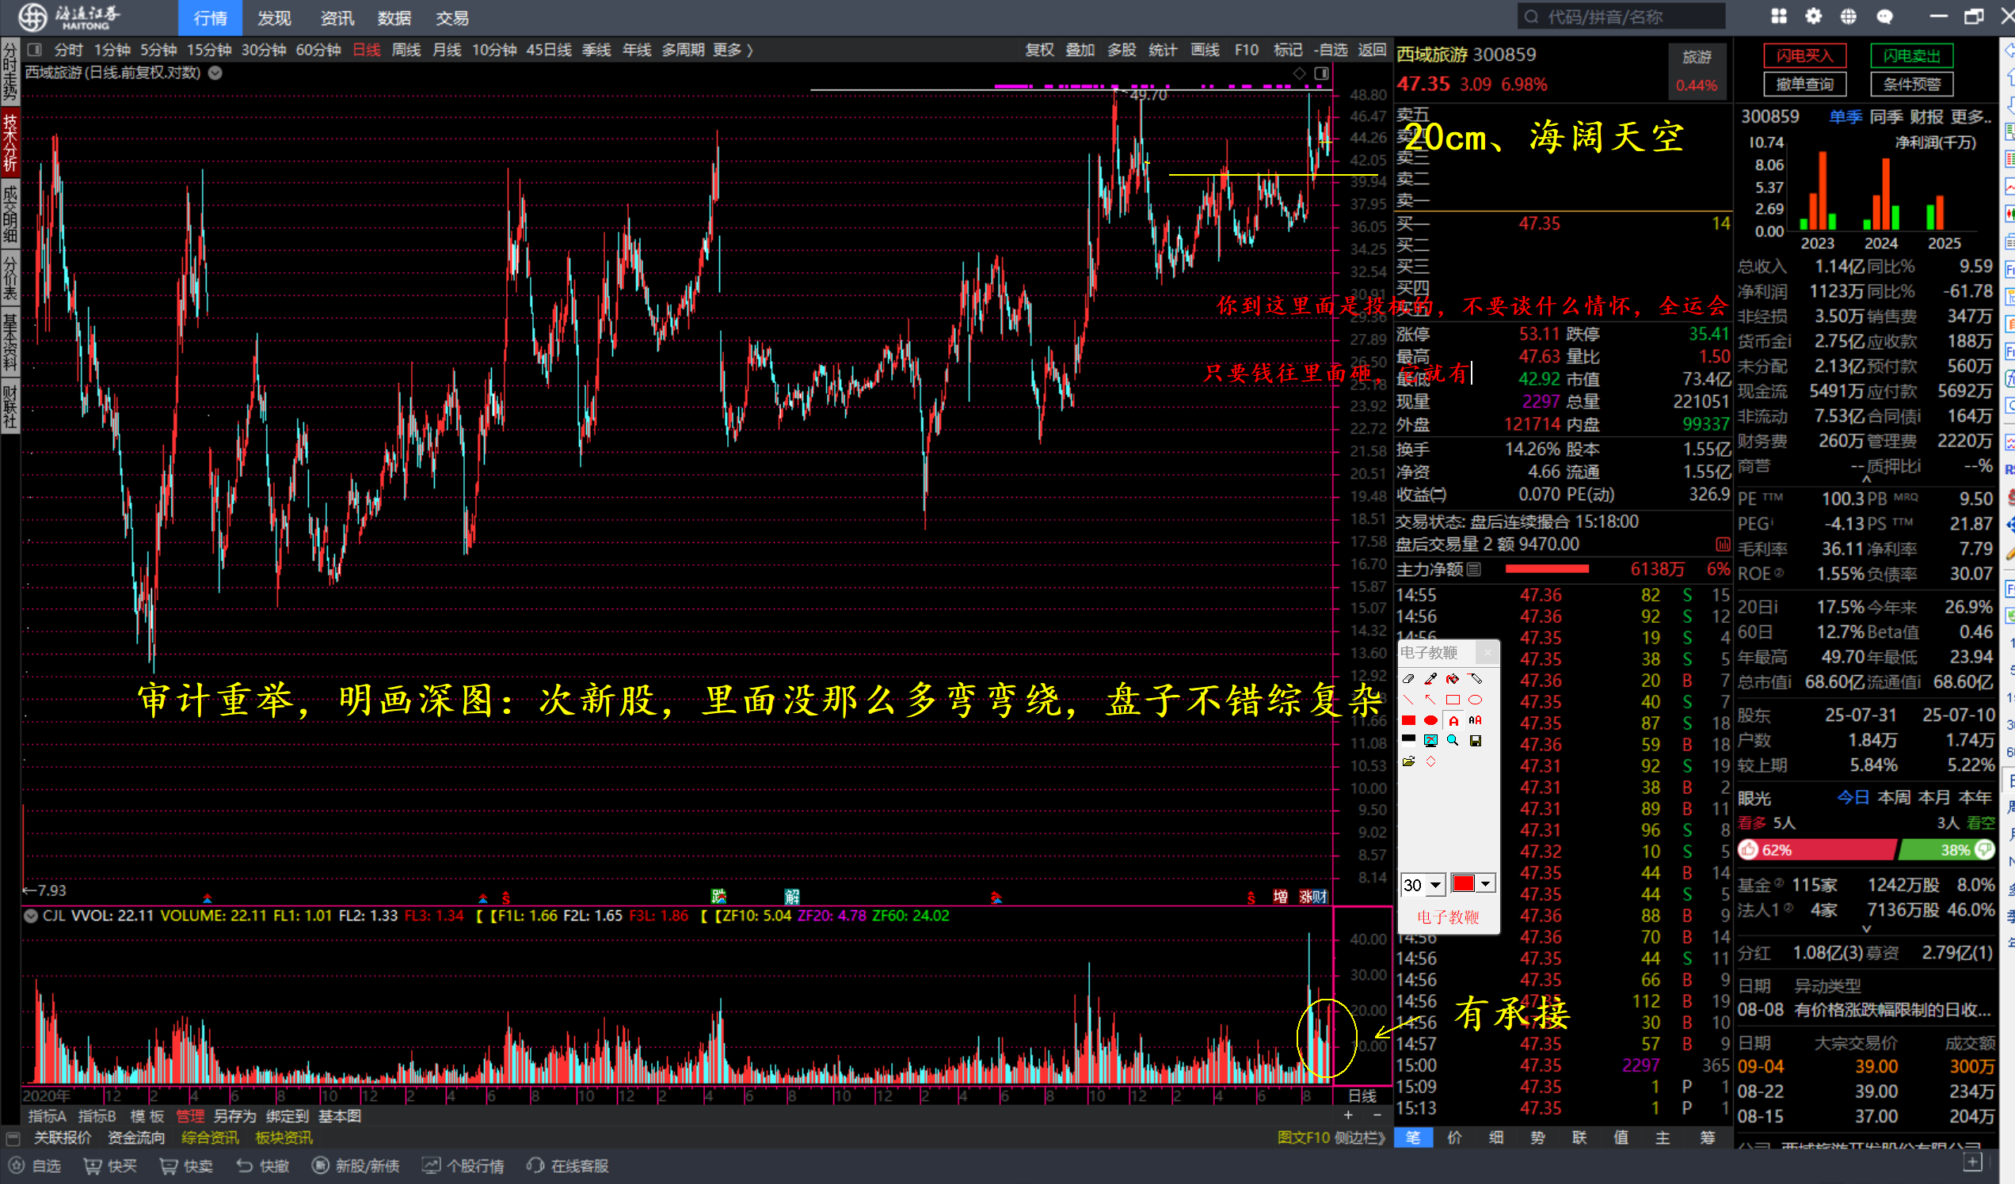Choose the hollow rectangle tool in 电子教鞭
Viewport: 2015px width, 1184px height.
click(x=1453, y=700)
